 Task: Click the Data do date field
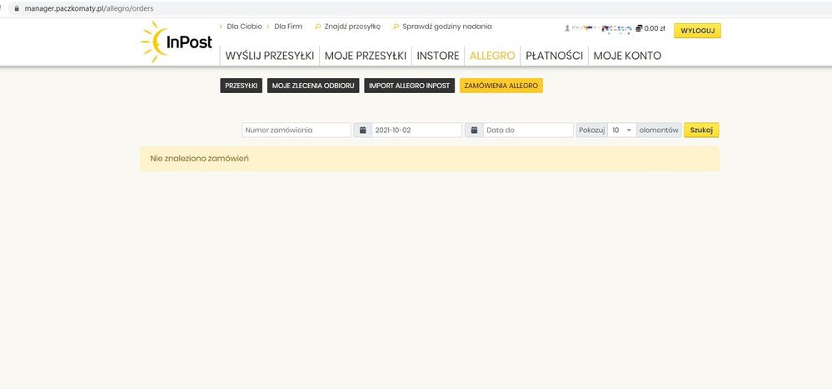[x=529, y=130]
